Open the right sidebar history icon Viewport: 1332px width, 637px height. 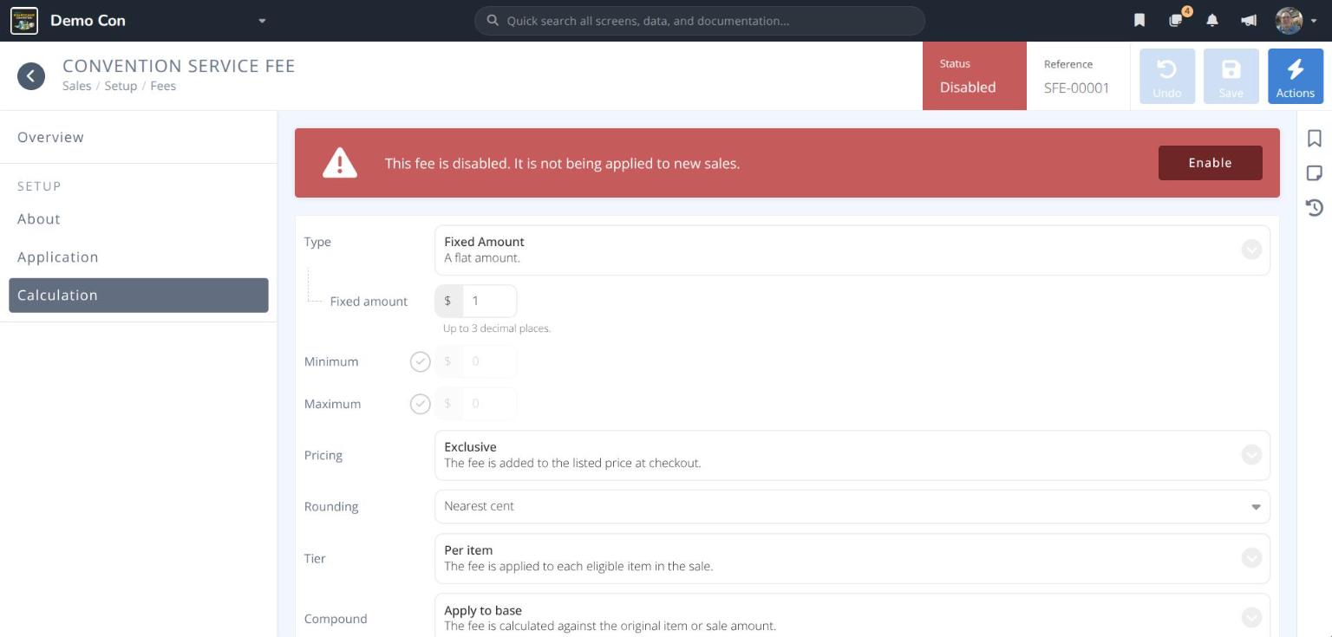pos(1315,208)
